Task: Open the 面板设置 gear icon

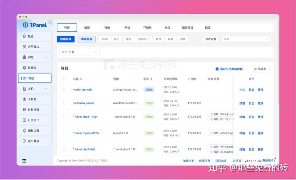Action: pyautogui.click(x=24, y=130)
